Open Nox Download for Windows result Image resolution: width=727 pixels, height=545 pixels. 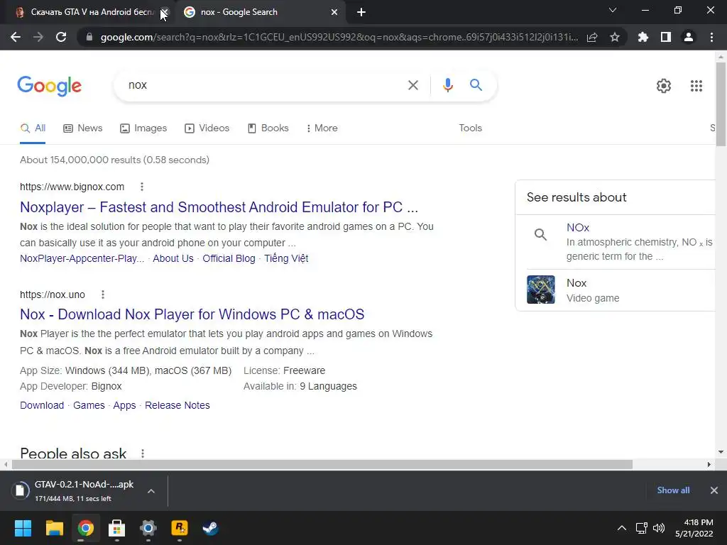tap(192, 314)
